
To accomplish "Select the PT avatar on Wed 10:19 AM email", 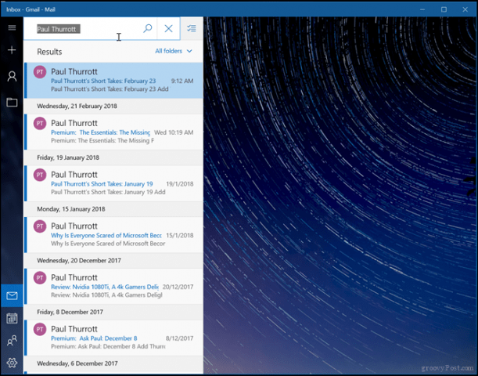I will point(40,124).
